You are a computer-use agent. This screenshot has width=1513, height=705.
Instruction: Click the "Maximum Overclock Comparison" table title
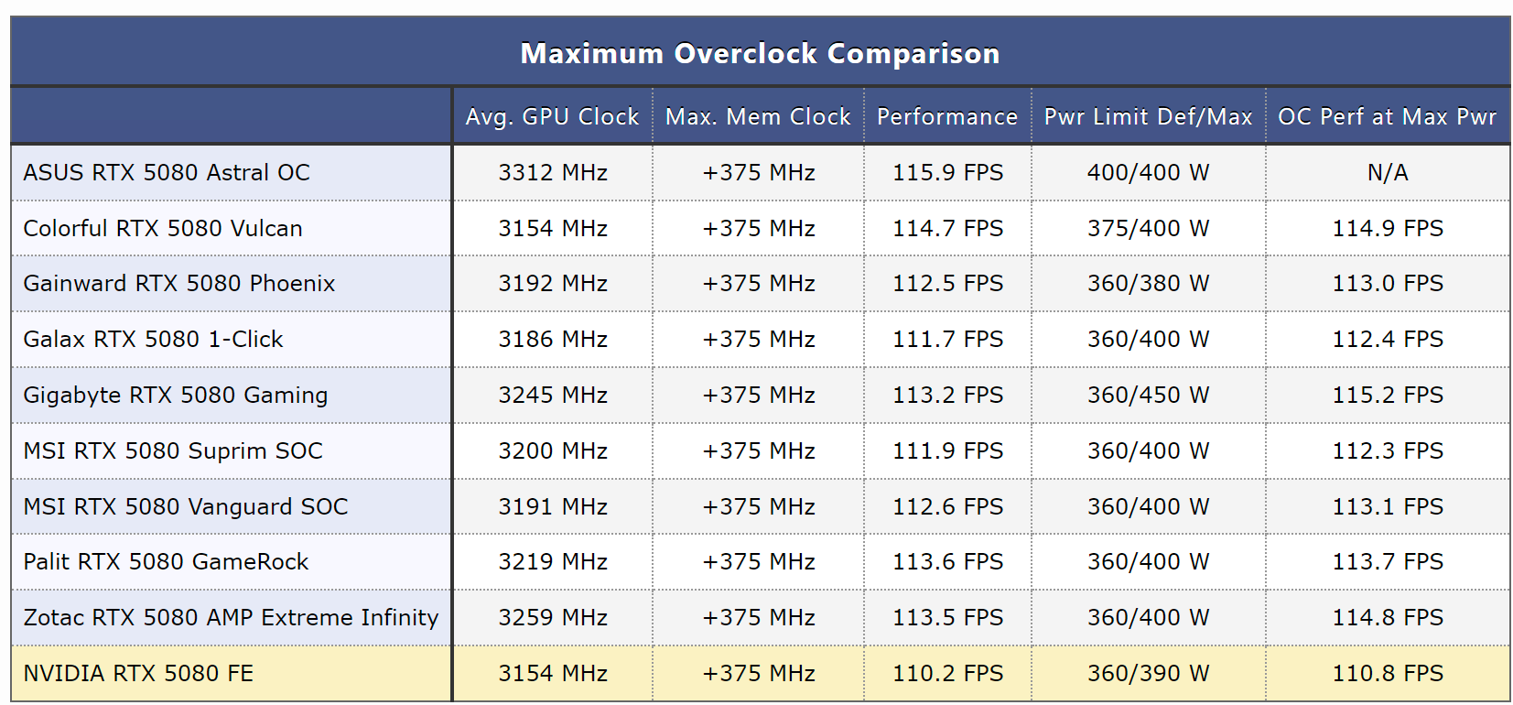(x=760, y=53)
